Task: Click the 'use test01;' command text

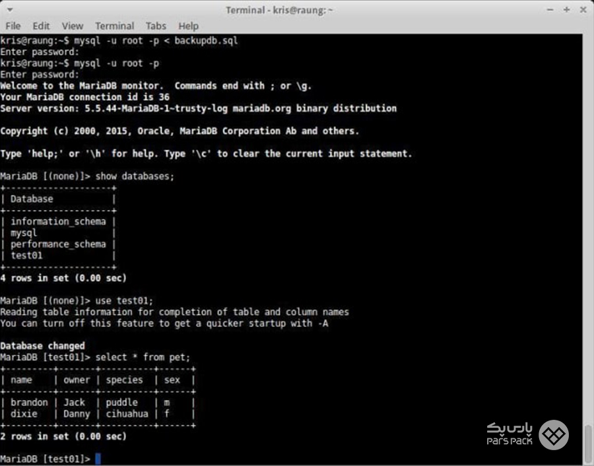Action: tap(124, 301)
